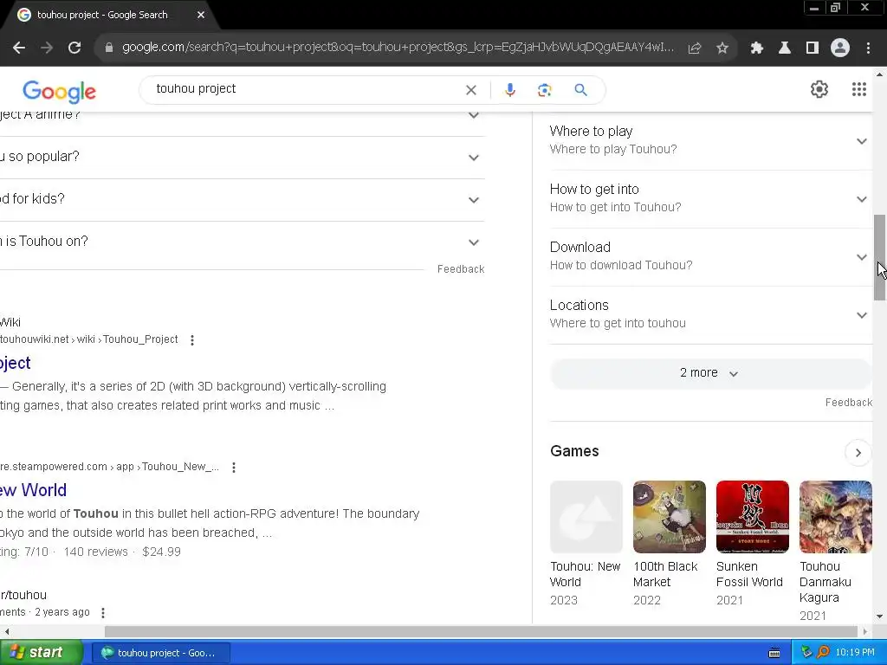Expand the Download section
The image size is (887, 665).
710,256
